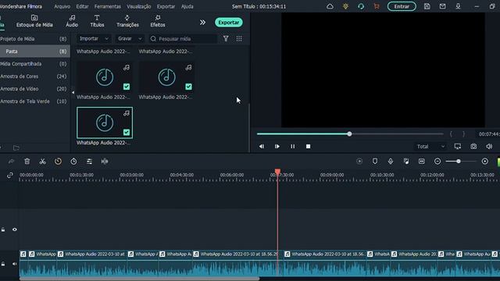
Task: Delete clip with trash icon
Action: (x=27, y=162)
